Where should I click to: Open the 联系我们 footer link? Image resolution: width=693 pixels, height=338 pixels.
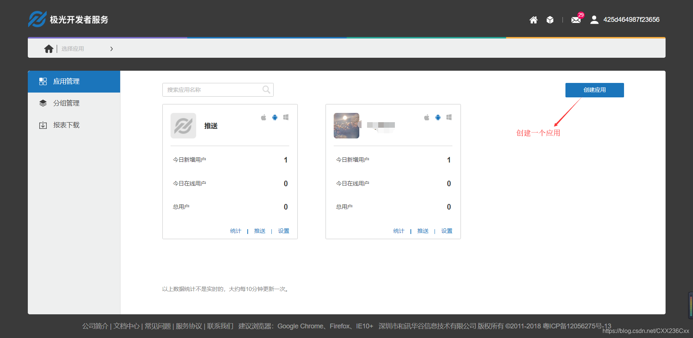(220, 326)
